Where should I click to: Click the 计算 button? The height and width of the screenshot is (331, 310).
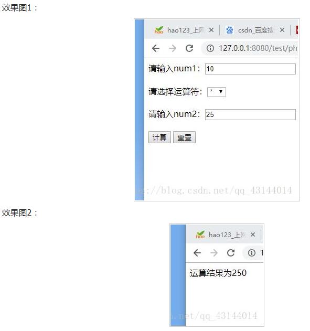click(159, 137)
